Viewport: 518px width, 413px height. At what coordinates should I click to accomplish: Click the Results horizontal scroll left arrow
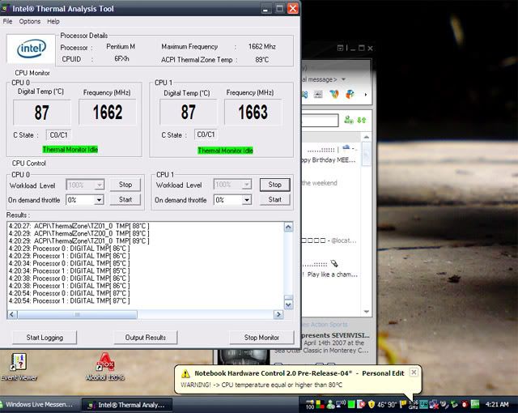point(12,314)
